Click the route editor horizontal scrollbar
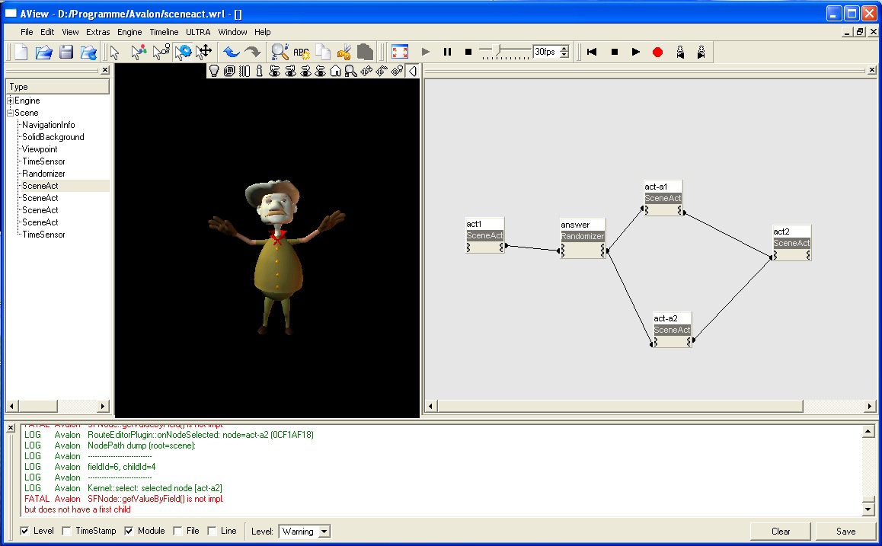The height and width of the screenshot is (546, 882). point(621,406)
